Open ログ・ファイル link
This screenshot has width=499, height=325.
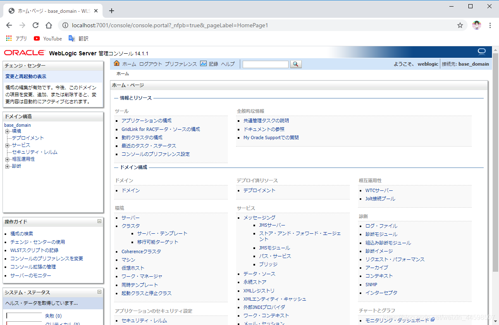coord(381,226)
